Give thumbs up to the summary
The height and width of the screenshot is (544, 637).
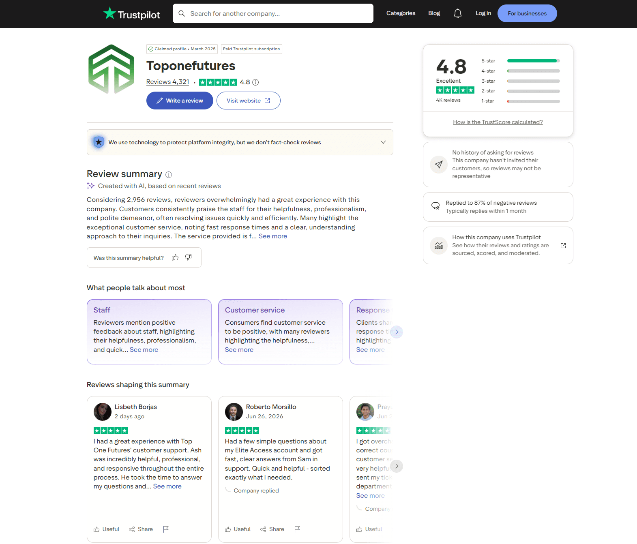point(175,257)
